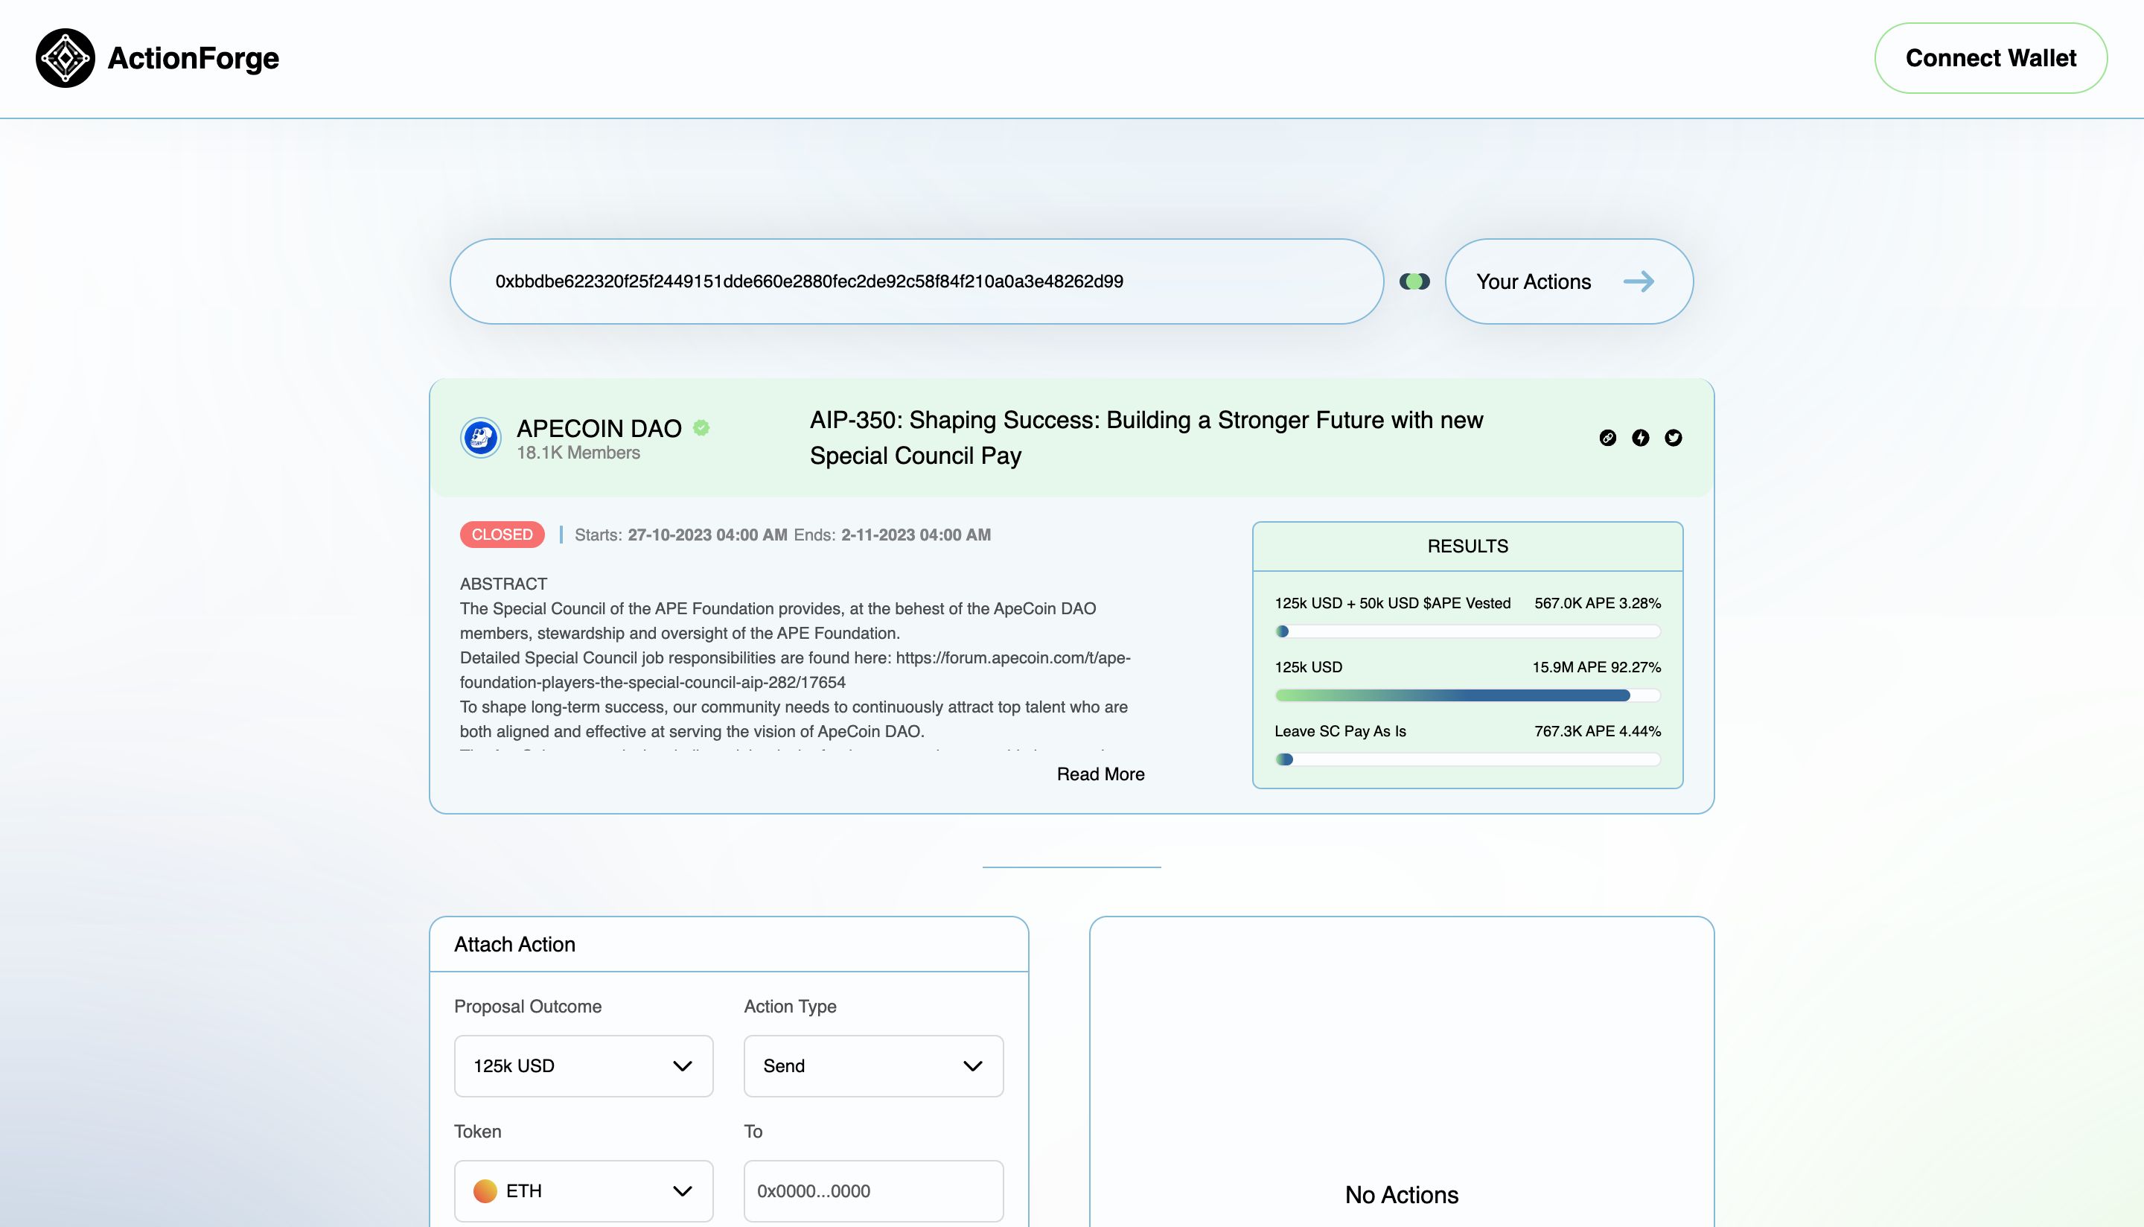
Task: Click the ABSTRACT heading
Action: click(x=503, y=583)
